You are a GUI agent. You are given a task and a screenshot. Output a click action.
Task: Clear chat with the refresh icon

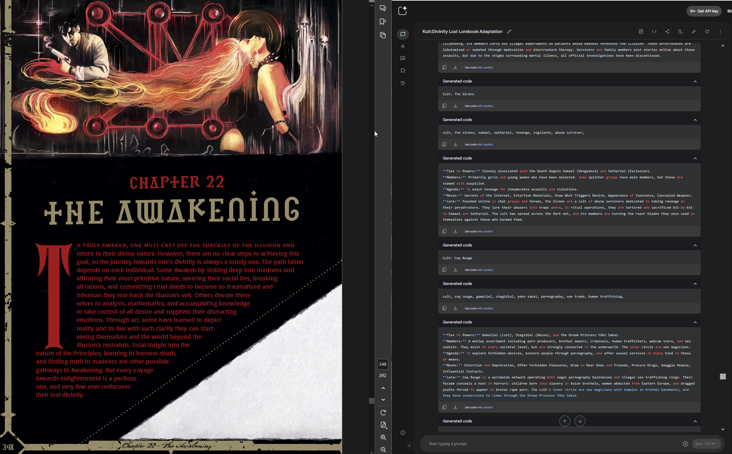coord(707,32)
